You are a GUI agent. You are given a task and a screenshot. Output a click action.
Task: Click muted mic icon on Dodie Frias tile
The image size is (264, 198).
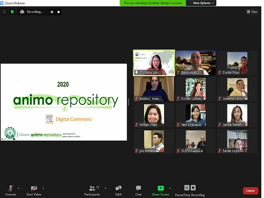point(219,73)
